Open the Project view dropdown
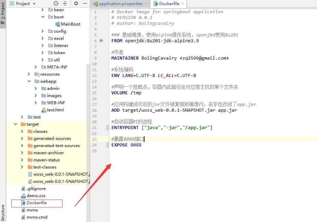This screenshot has width=317, height=222. [x=34, y=4]
